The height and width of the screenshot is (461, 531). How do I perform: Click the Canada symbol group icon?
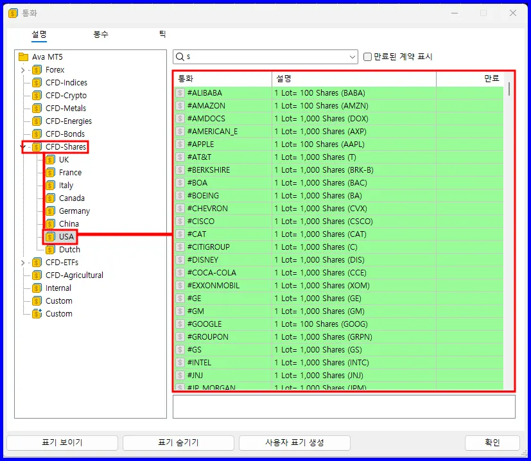click(x=50, y=198)
